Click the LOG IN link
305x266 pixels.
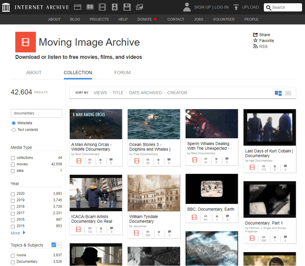(x=221, y=7)
